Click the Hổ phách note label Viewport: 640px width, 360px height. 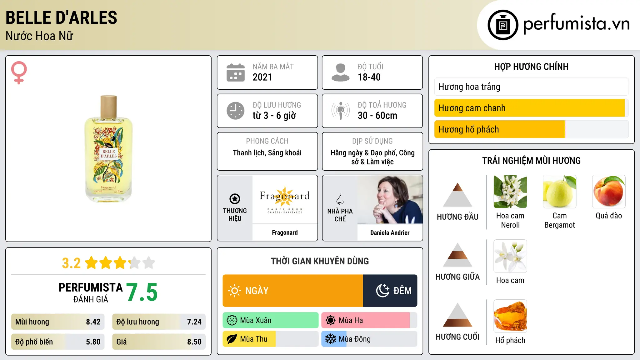click(510, 340)
